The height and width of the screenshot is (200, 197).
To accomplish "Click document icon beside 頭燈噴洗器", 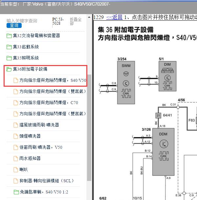I will [16, 136].
